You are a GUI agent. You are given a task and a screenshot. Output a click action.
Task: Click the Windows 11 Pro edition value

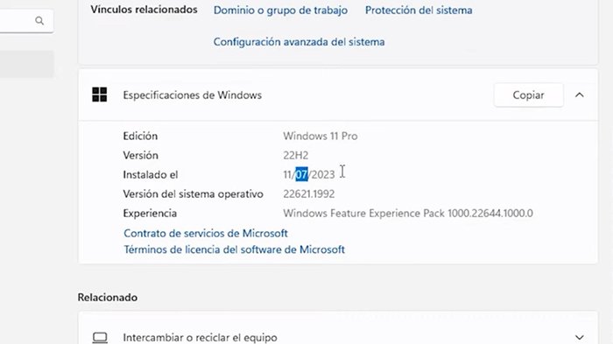click(321, 136)
